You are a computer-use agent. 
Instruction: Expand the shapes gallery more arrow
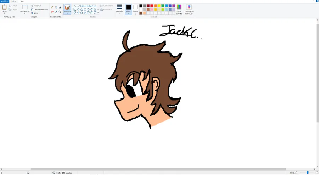(x=98, y=13)
